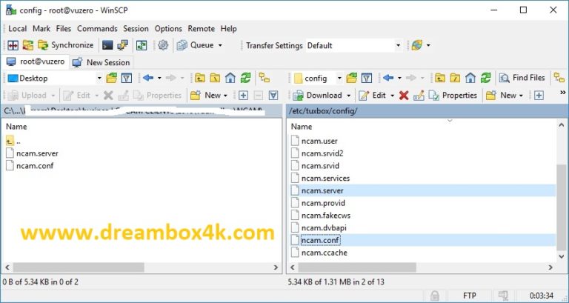The height and width of the screenshot is (303, 569).
Task: Go to remote home directory icon
Action: click(468, 78)
